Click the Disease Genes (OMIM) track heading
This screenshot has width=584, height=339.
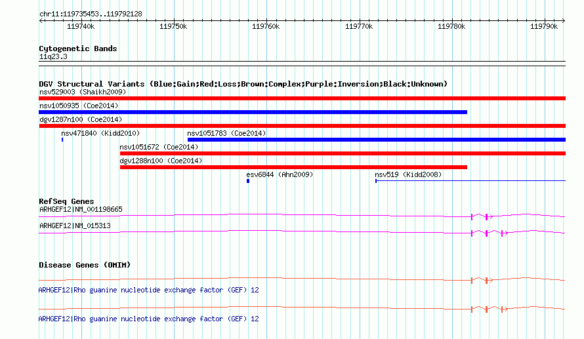click(85, 265)
